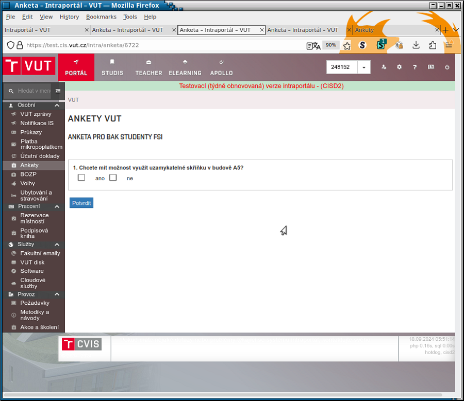Screen dimensions: 464x401
Task: Open BOZP in sidebar
Action: 28,175
